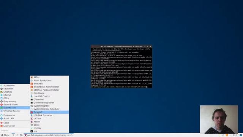Start nm-tray
The width and height of the screenshot is (243, 137).
[50, 128]
